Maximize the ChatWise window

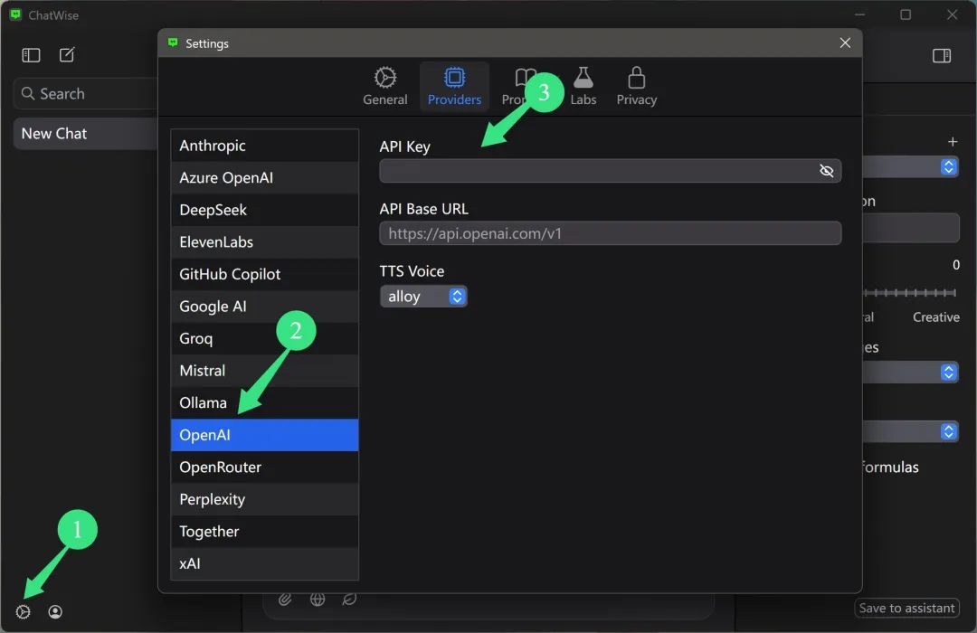[x=906, y=14]
